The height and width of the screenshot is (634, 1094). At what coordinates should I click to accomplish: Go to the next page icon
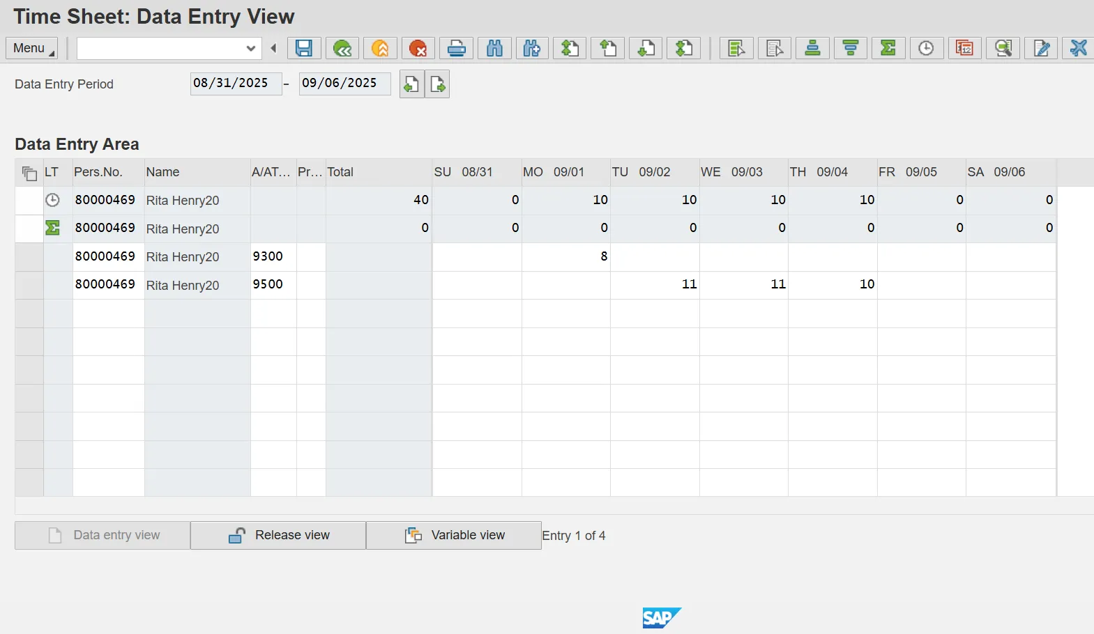[646, 48]
